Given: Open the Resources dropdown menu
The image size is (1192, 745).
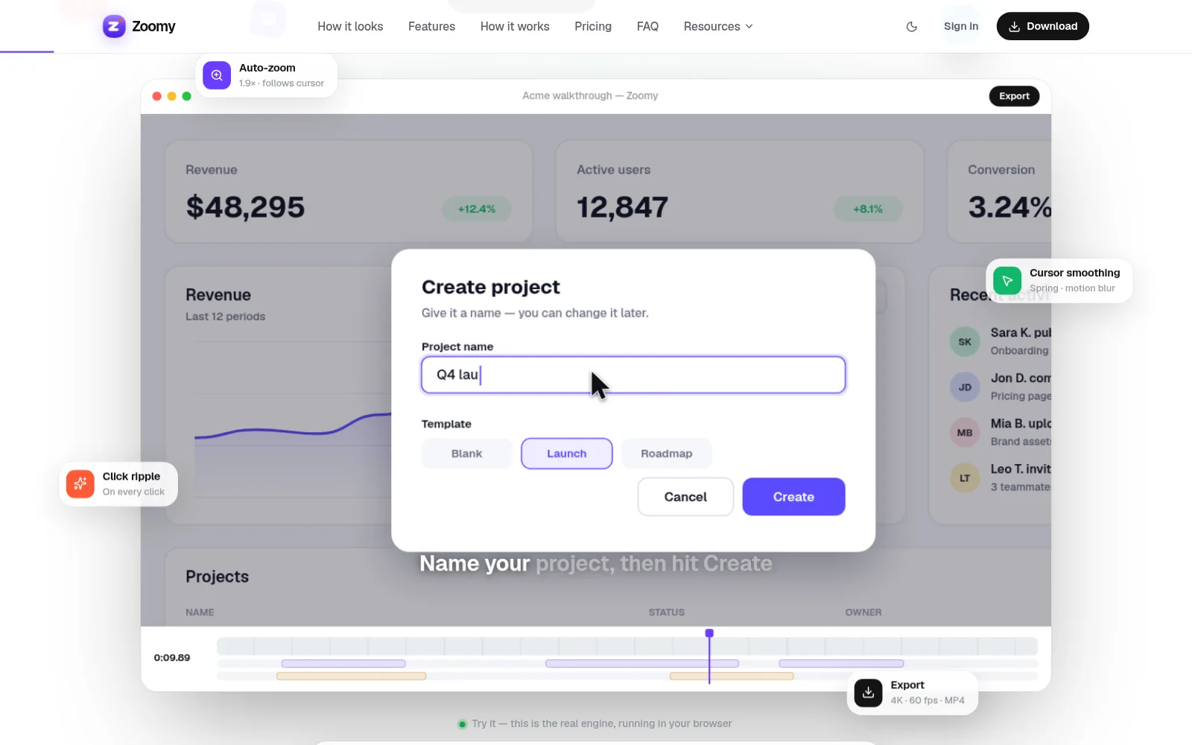Looking at the screenshot, I should (718, 27).
